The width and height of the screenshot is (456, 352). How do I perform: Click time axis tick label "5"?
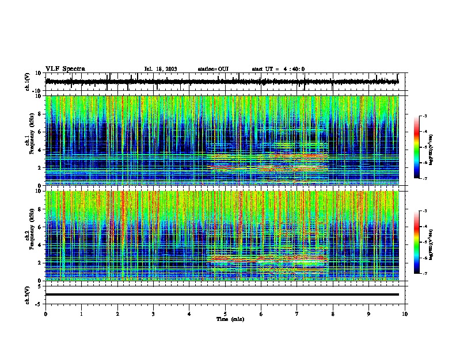coord(225,314)
